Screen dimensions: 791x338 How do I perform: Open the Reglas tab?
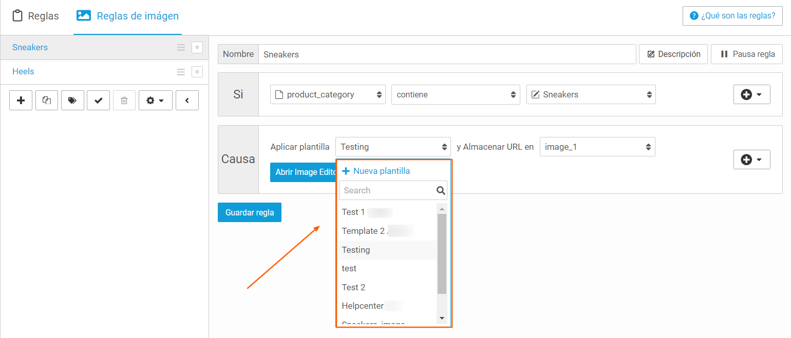click(35, 16)
